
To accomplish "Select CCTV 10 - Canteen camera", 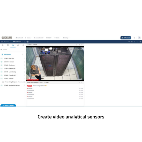I will [x=9, y=62].
